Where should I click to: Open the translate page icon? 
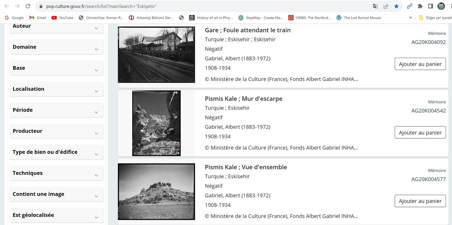pyautogui.click(x=375, y=6)
